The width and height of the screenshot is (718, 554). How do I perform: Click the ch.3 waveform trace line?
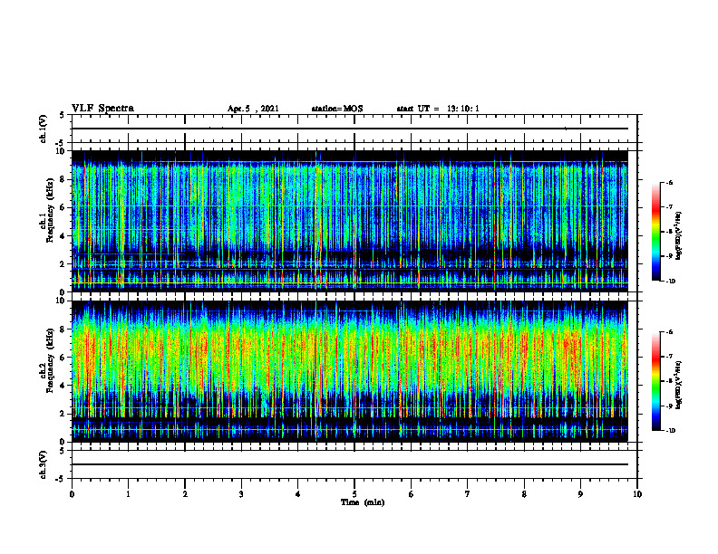(350, 464)
